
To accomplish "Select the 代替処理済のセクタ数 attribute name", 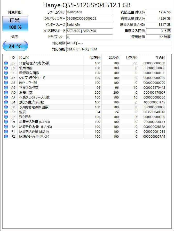I will coord(34,63).
